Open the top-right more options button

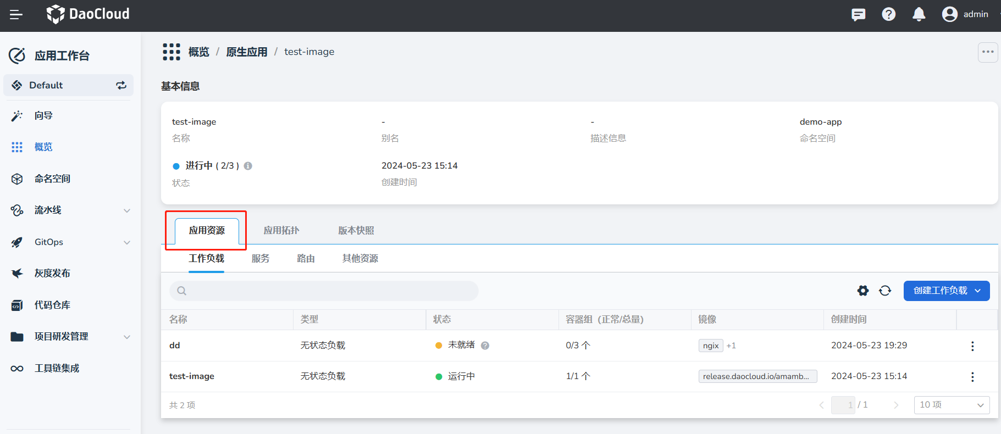pyautogui.click(x=987, y=52)
